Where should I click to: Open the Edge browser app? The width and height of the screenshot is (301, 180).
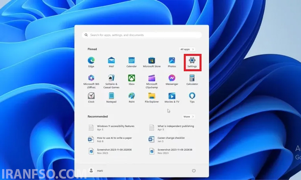click(x=91, y=62)
